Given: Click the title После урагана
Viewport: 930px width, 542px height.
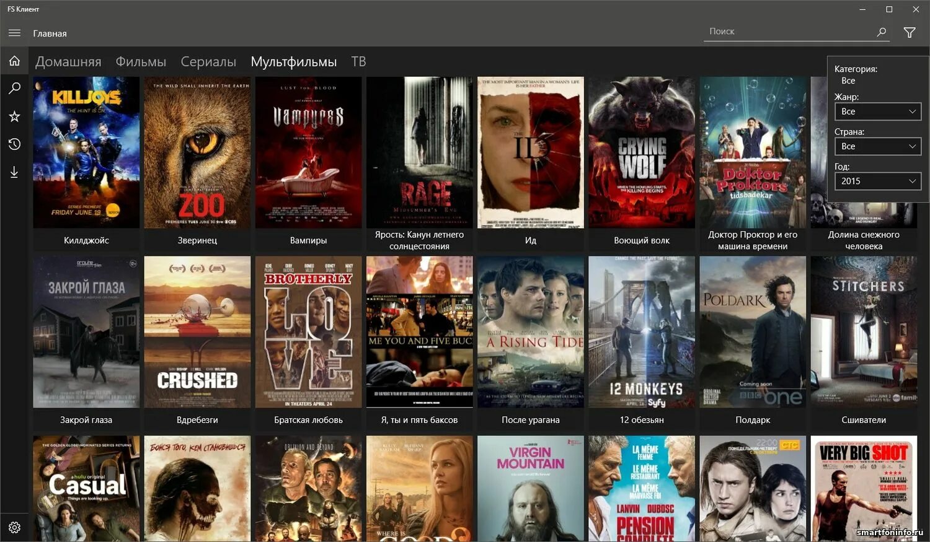Looking at the screenshot, I should 531,420.
